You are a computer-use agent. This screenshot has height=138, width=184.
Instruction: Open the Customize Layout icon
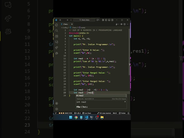point(103,20)
